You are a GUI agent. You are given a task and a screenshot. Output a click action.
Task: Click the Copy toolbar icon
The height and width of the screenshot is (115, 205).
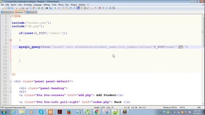pos(31,8)
